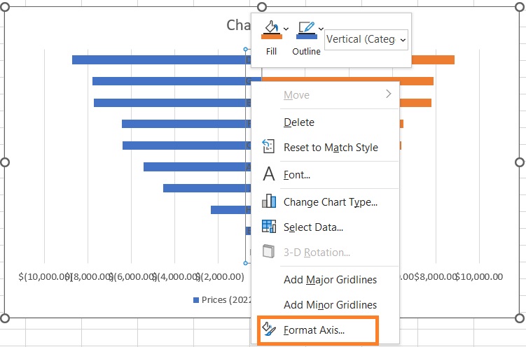This screenshot has height=347, width=526.
Task: Expand the Outline color dropdown arrow
Action: (321, 29)
